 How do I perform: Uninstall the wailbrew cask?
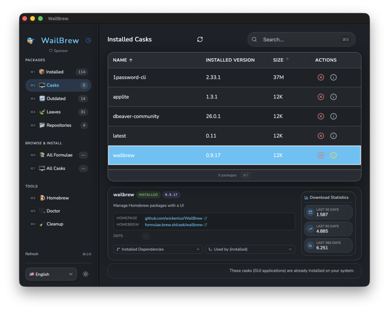[x=321, y=155]
